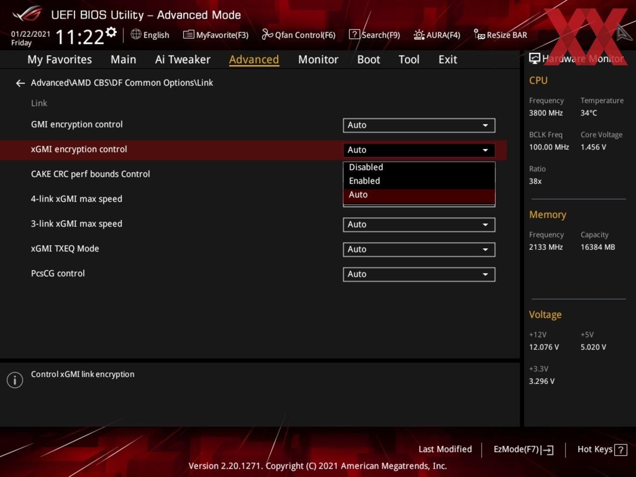Open AURA lighting icon
Viewport: 636px width, 477px height.
(419, 35)
